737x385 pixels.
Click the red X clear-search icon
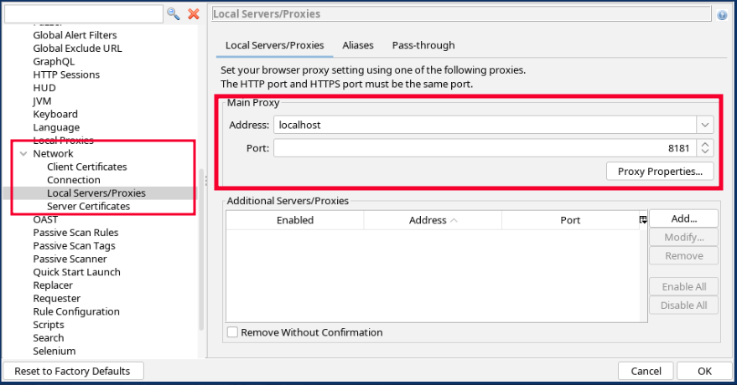[194, 13]
